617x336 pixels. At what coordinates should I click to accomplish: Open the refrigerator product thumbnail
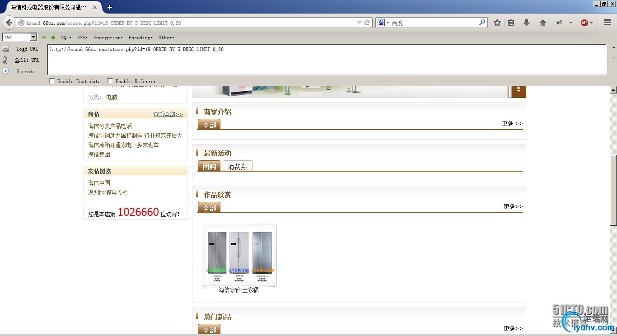coord(239,255)
